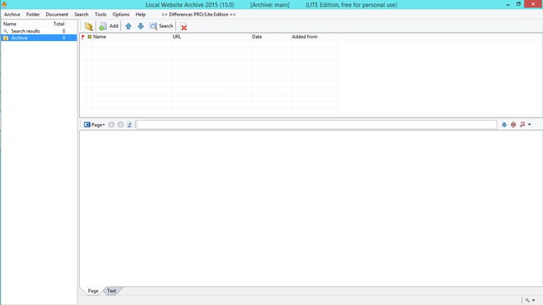
Task: Open Search from the toolbar
Action: [161, 26]
